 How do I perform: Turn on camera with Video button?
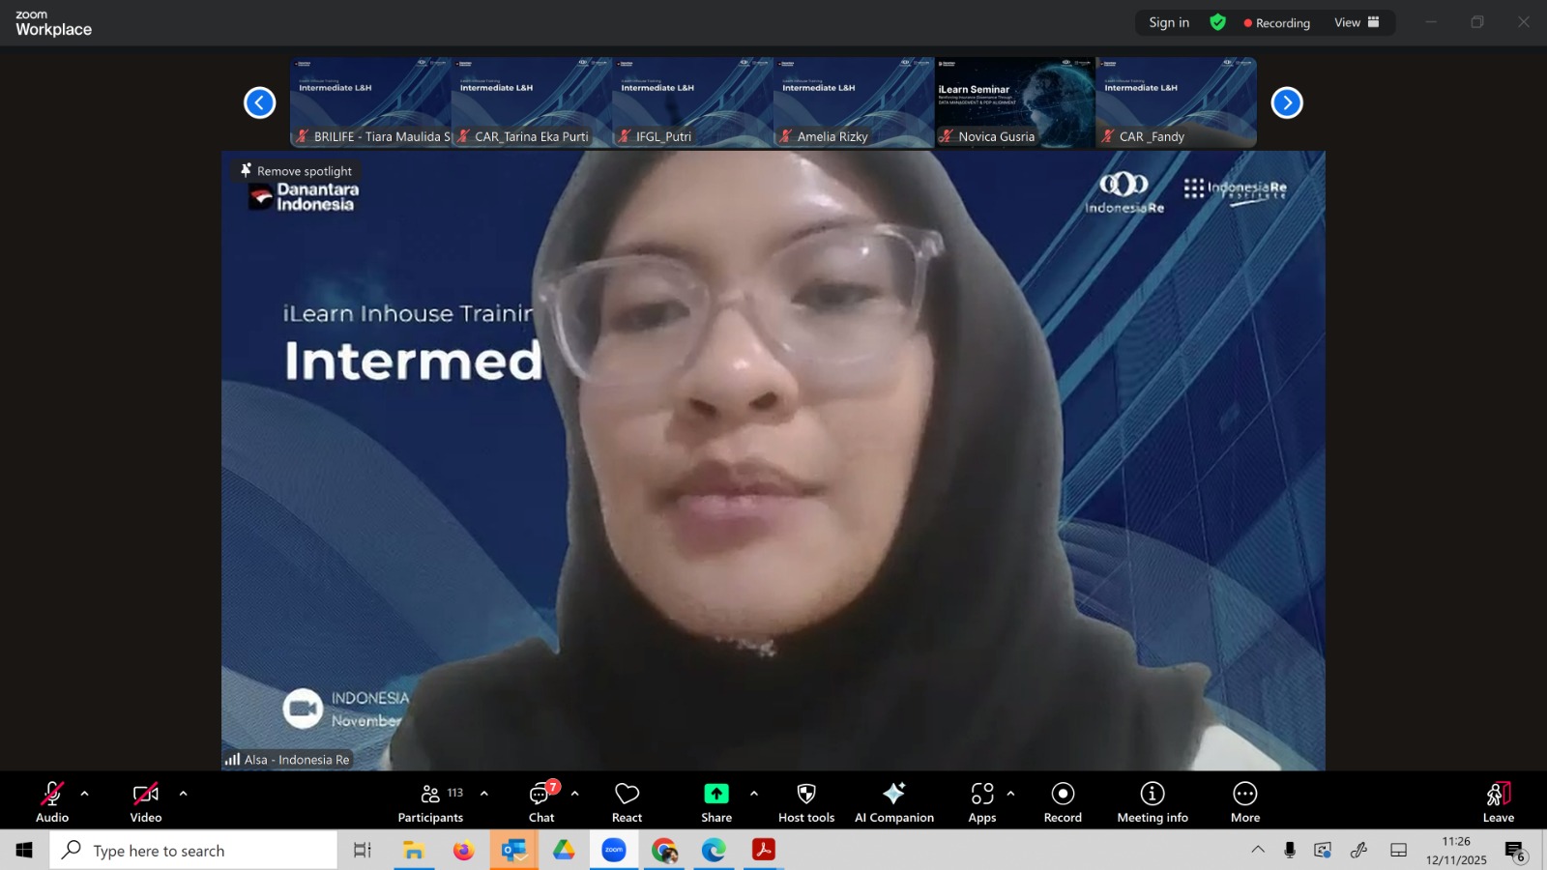(146, 801)
